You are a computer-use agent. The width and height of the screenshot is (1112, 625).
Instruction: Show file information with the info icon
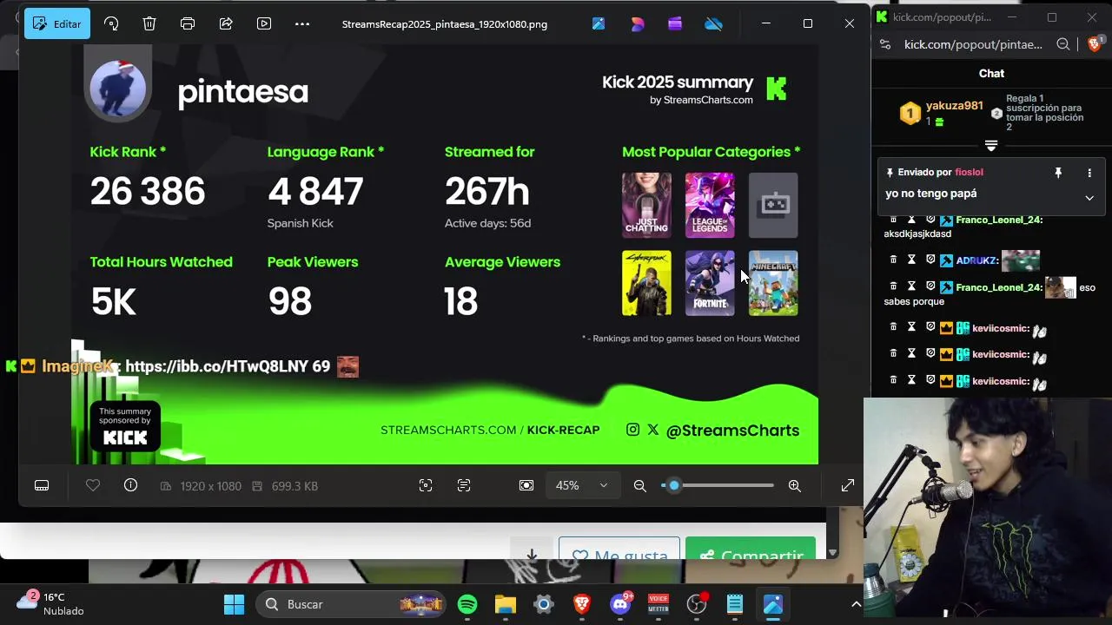pos(130,485)
